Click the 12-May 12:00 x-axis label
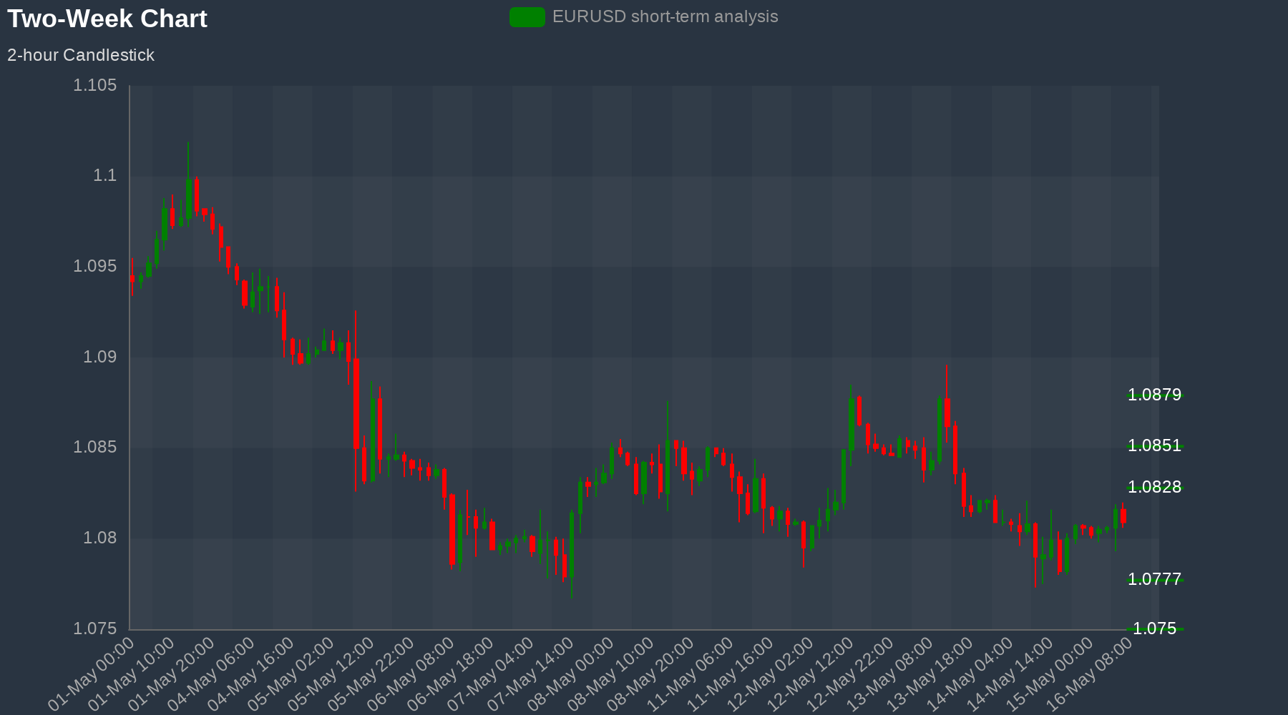This screenshot has height=715, width=1288. coord(812,674)
